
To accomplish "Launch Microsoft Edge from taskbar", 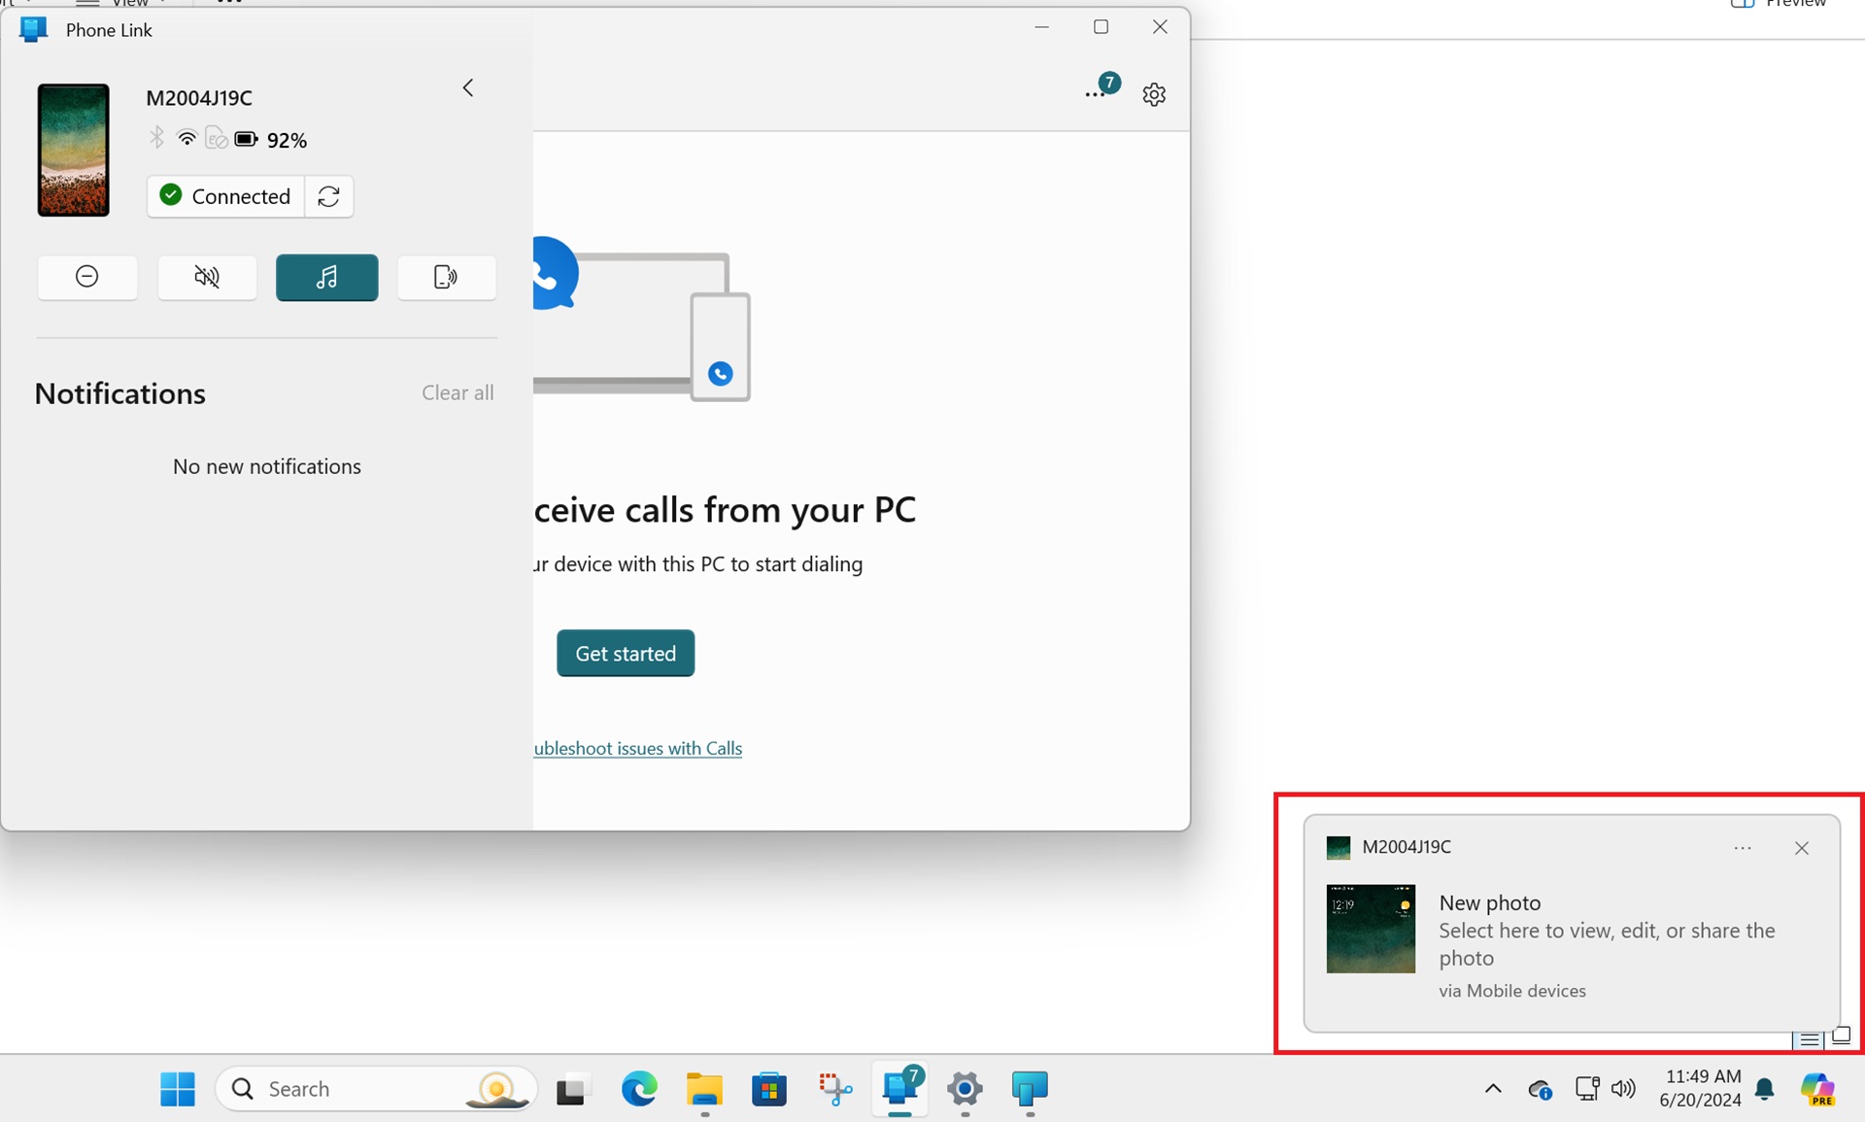I will pos(639,1089).
